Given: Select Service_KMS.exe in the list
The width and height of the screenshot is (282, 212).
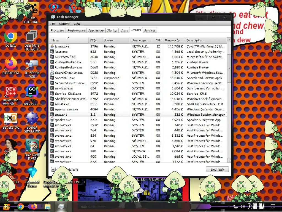Looking at the screenshot, I should [138, 94].
